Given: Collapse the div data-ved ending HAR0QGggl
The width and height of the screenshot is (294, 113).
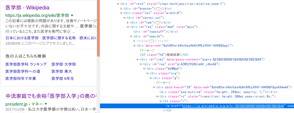Looking at the screenshot, I should (135, 46).
